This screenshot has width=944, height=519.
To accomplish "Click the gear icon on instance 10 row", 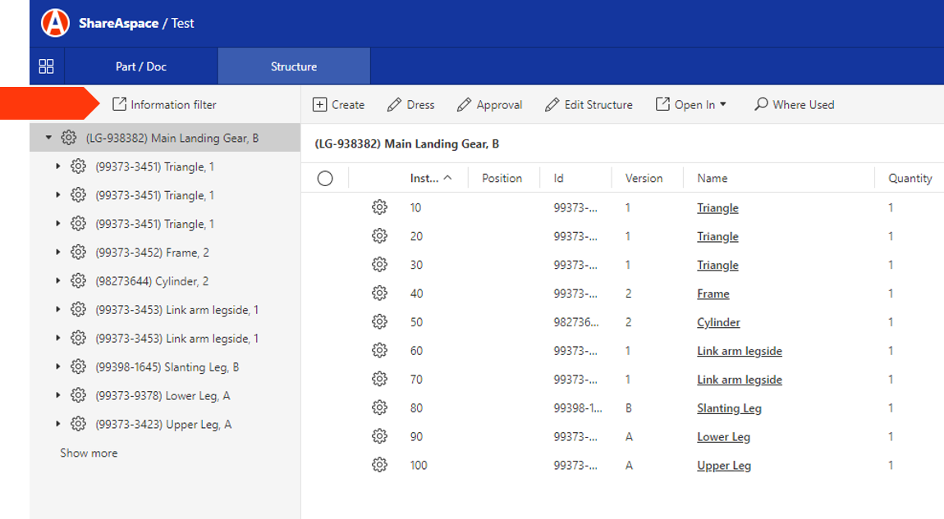I will tap(379, 207).
